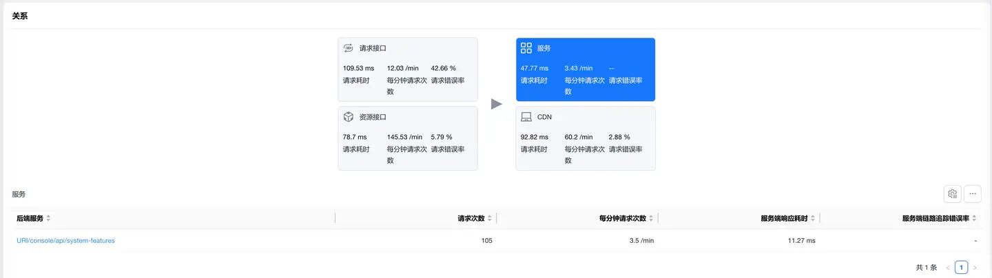Sort by 请求次数 column

[490, 218]
